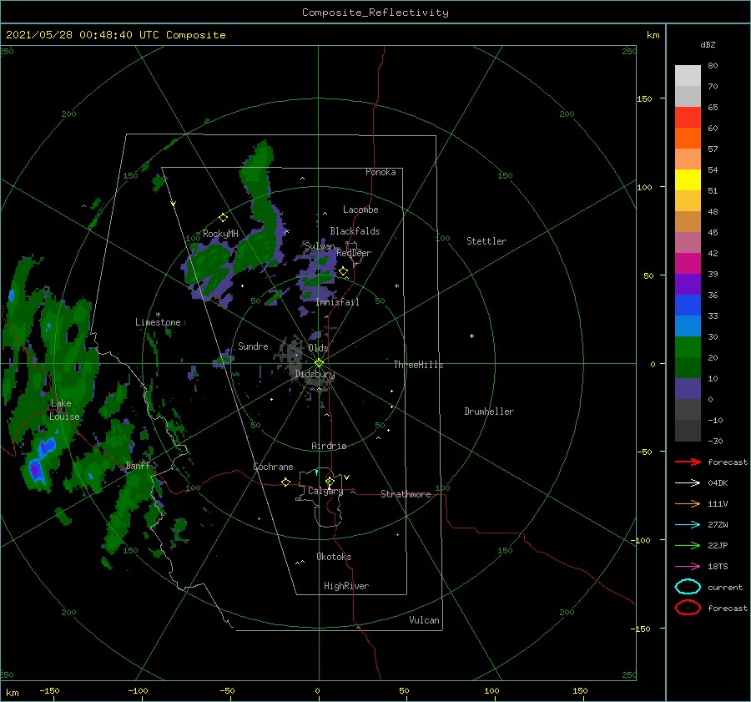Pick the purple 36-39 dBZ swatch

tap(688, 284)
